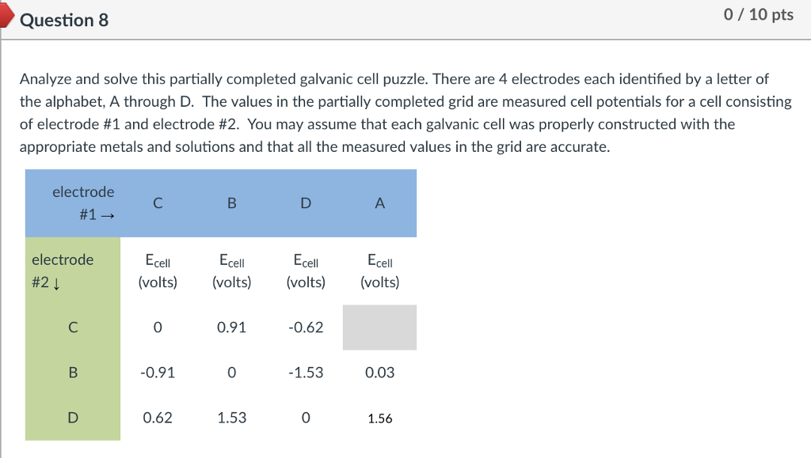The height and width of the screenshot is (458, 811).
Task: Select the 0.03 value in row B
Action: tap(379, 373)
